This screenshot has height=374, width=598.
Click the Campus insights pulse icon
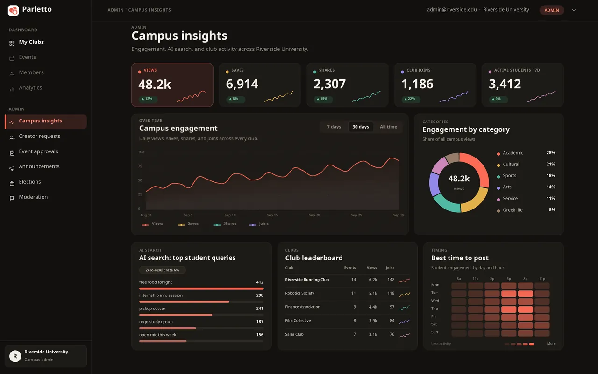coord(12,122)
